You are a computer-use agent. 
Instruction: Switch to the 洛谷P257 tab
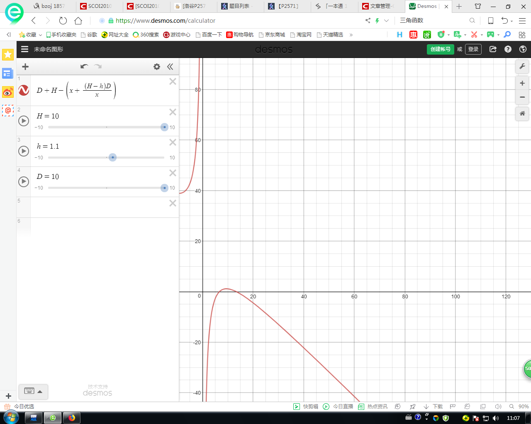pyautogui.click(x=194, y=6)
